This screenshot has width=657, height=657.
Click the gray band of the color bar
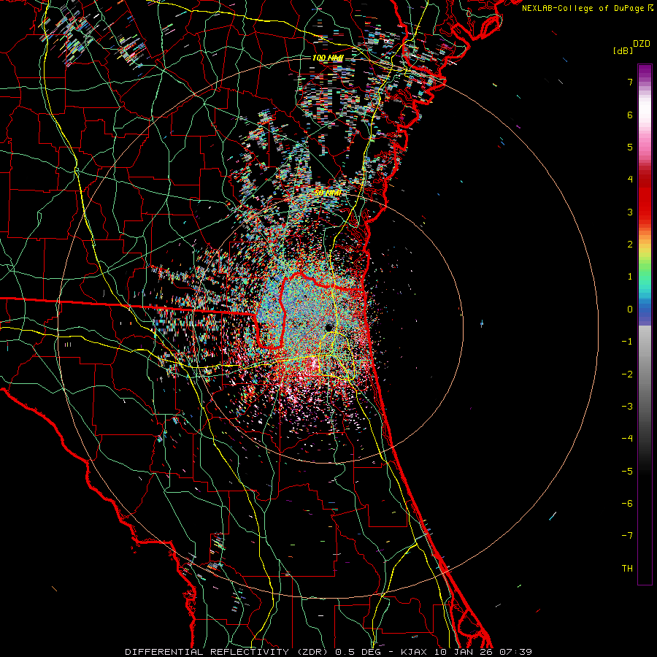(645, 377)
